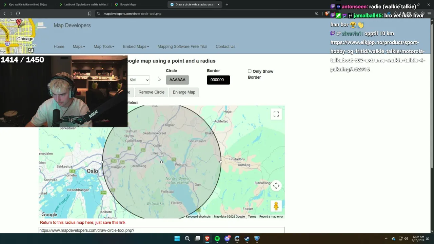The width and height of the screenshot is (434, 244).
Task: Close the Draw a circle tab
Action: pos(218,4)
